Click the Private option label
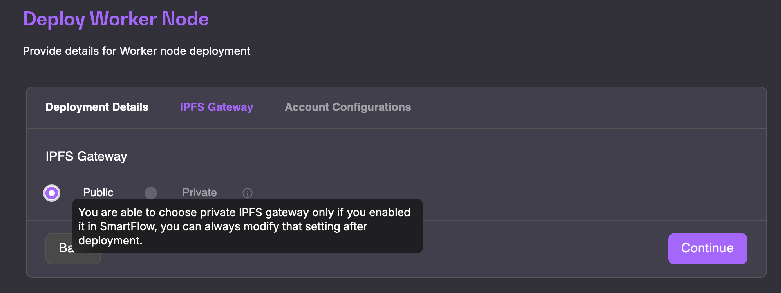Viewport: 781px width, 293px height. (199, 193)
